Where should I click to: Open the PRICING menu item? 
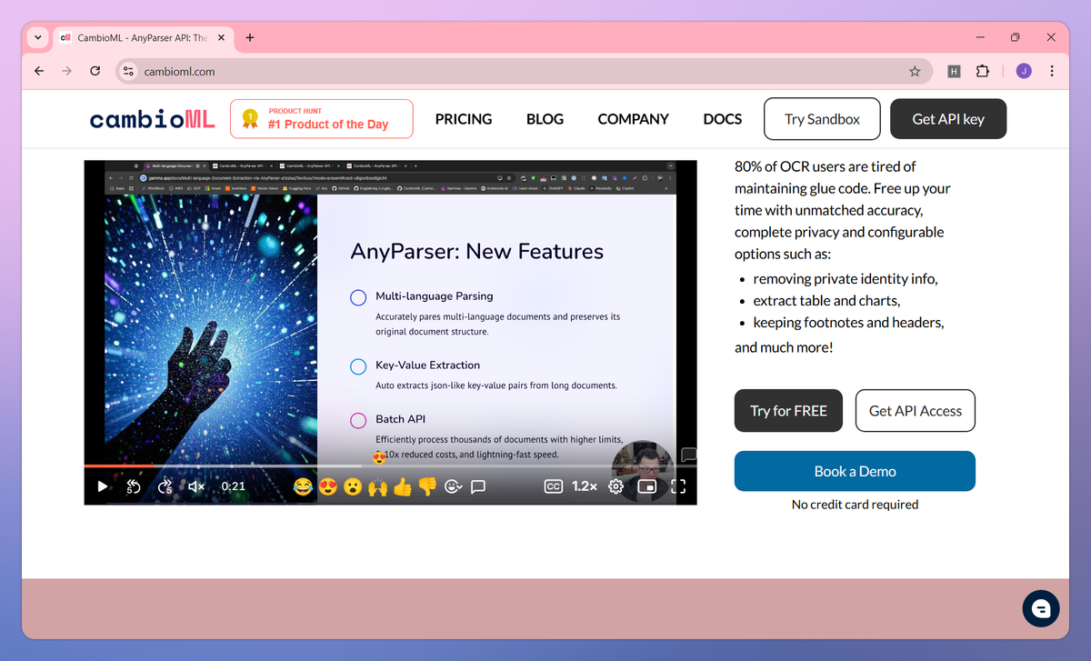point(464,119)
